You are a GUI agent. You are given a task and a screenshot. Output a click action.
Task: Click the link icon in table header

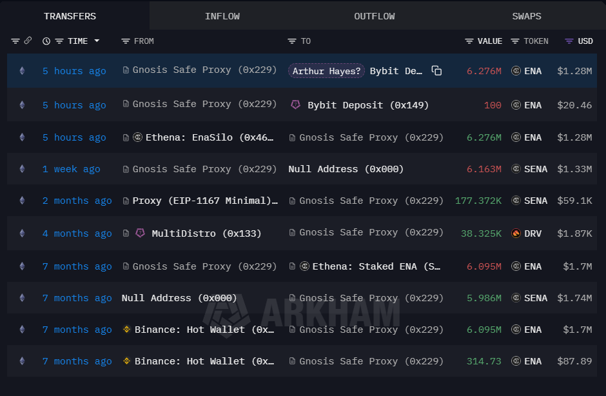tap(28, 41)
